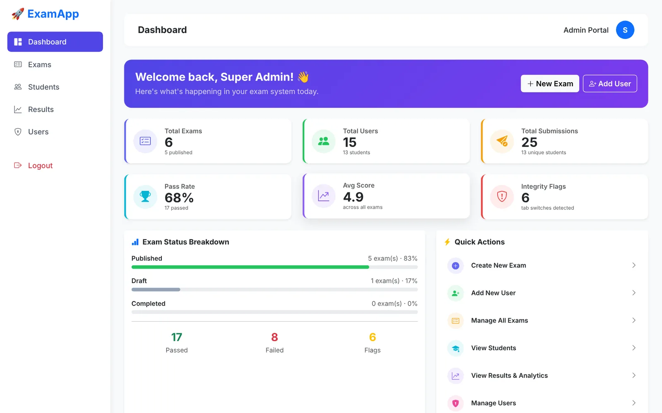
Task: Click the Integrity Flags shield icon
Action: [502, 197]
